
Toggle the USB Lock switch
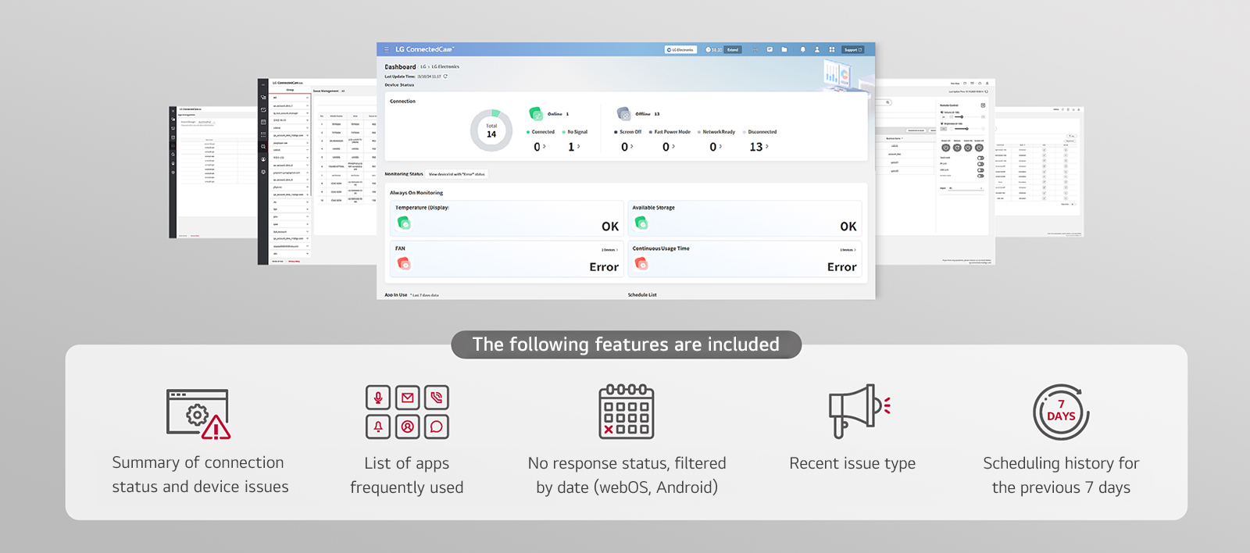point(980,169)
